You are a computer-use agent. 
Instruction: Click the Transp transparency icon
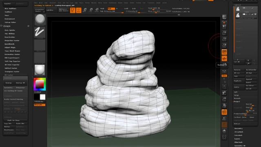point(224,119)
